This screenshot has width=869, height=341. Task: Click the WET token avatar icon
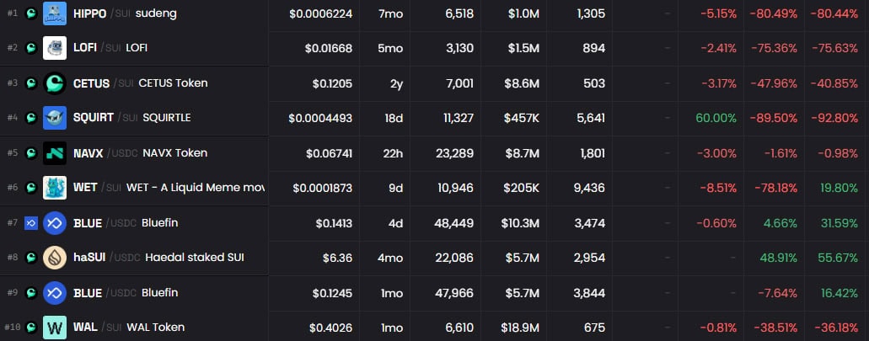54,188
